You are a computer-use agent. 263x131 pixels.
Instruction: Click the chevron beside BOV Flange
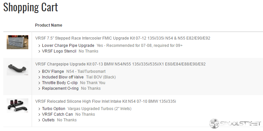tap(39, 71)
